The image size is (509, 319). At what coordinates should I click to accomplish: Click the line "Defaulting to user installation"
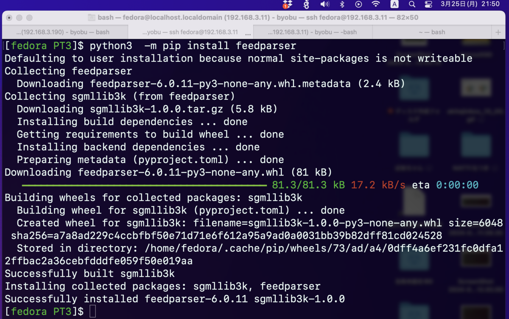[238, 58]
